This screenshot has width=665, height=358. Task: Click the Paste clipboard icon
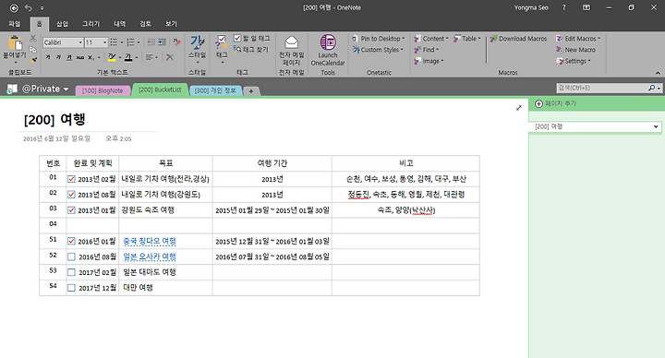[15, 42]
